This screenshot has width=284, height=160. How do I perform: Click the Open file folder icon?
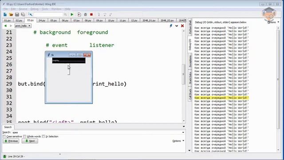click(11, 15)
